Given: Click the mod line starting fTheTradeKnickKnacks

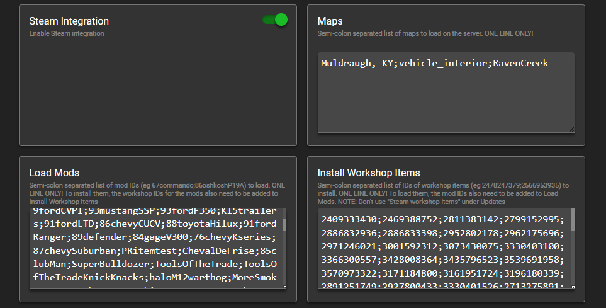Looking at the screenshot, I should coord(155,277).
